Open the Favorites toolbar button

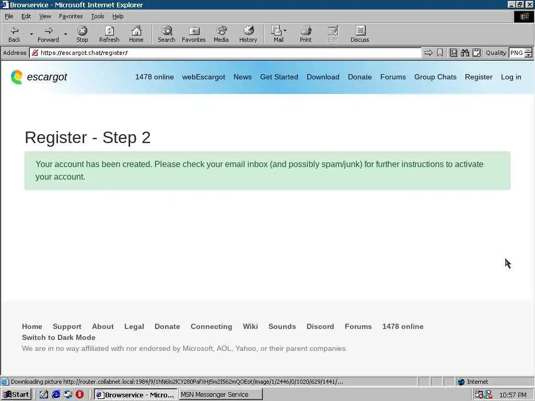[x=194, y=34]
